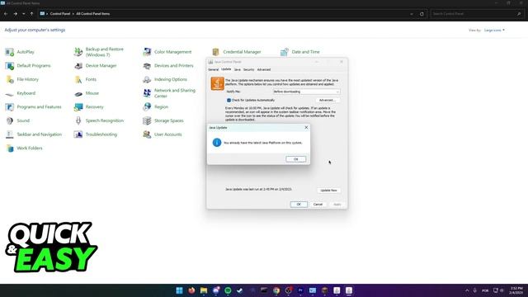Image resolution: width=528 pixels, height=297 pixels.
Task: Open AutoPlay in Control Panel
Action: pyautogui.click(x=20, y=52)
